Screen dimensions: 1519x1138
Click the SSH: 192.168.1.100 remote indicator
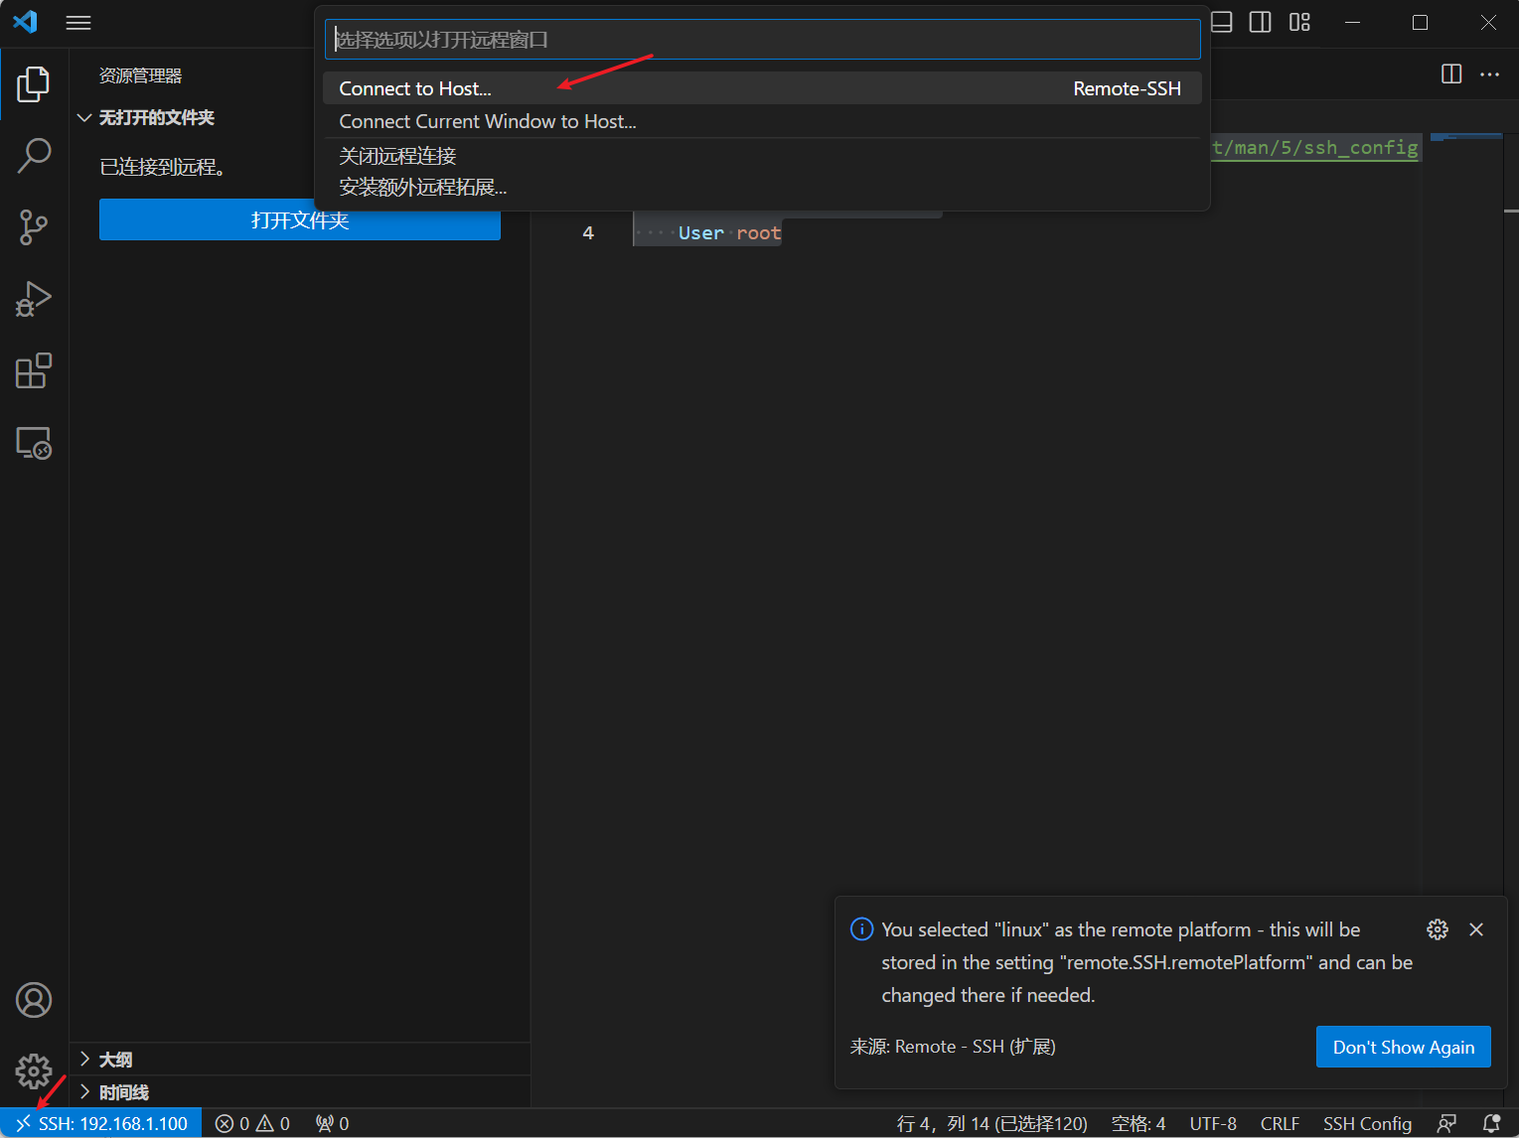[101, 1123]
